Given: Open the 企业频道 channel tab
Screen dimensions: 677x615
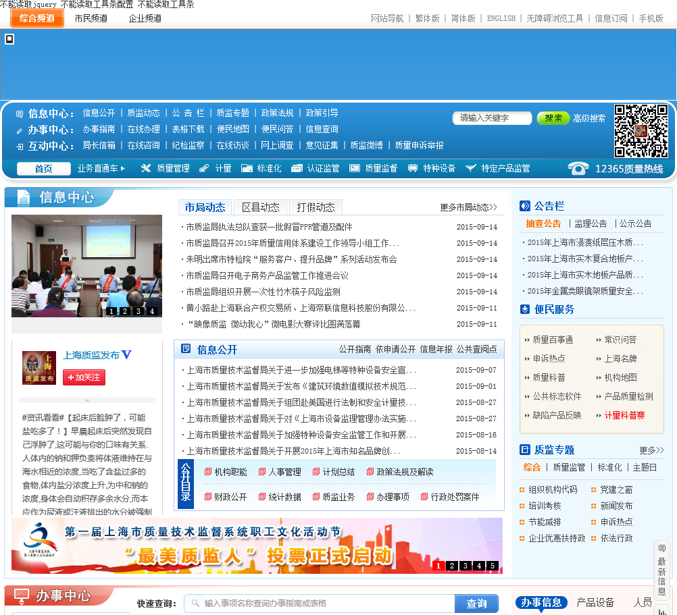Looking at the screenshot, I should [x=145, y=18].
